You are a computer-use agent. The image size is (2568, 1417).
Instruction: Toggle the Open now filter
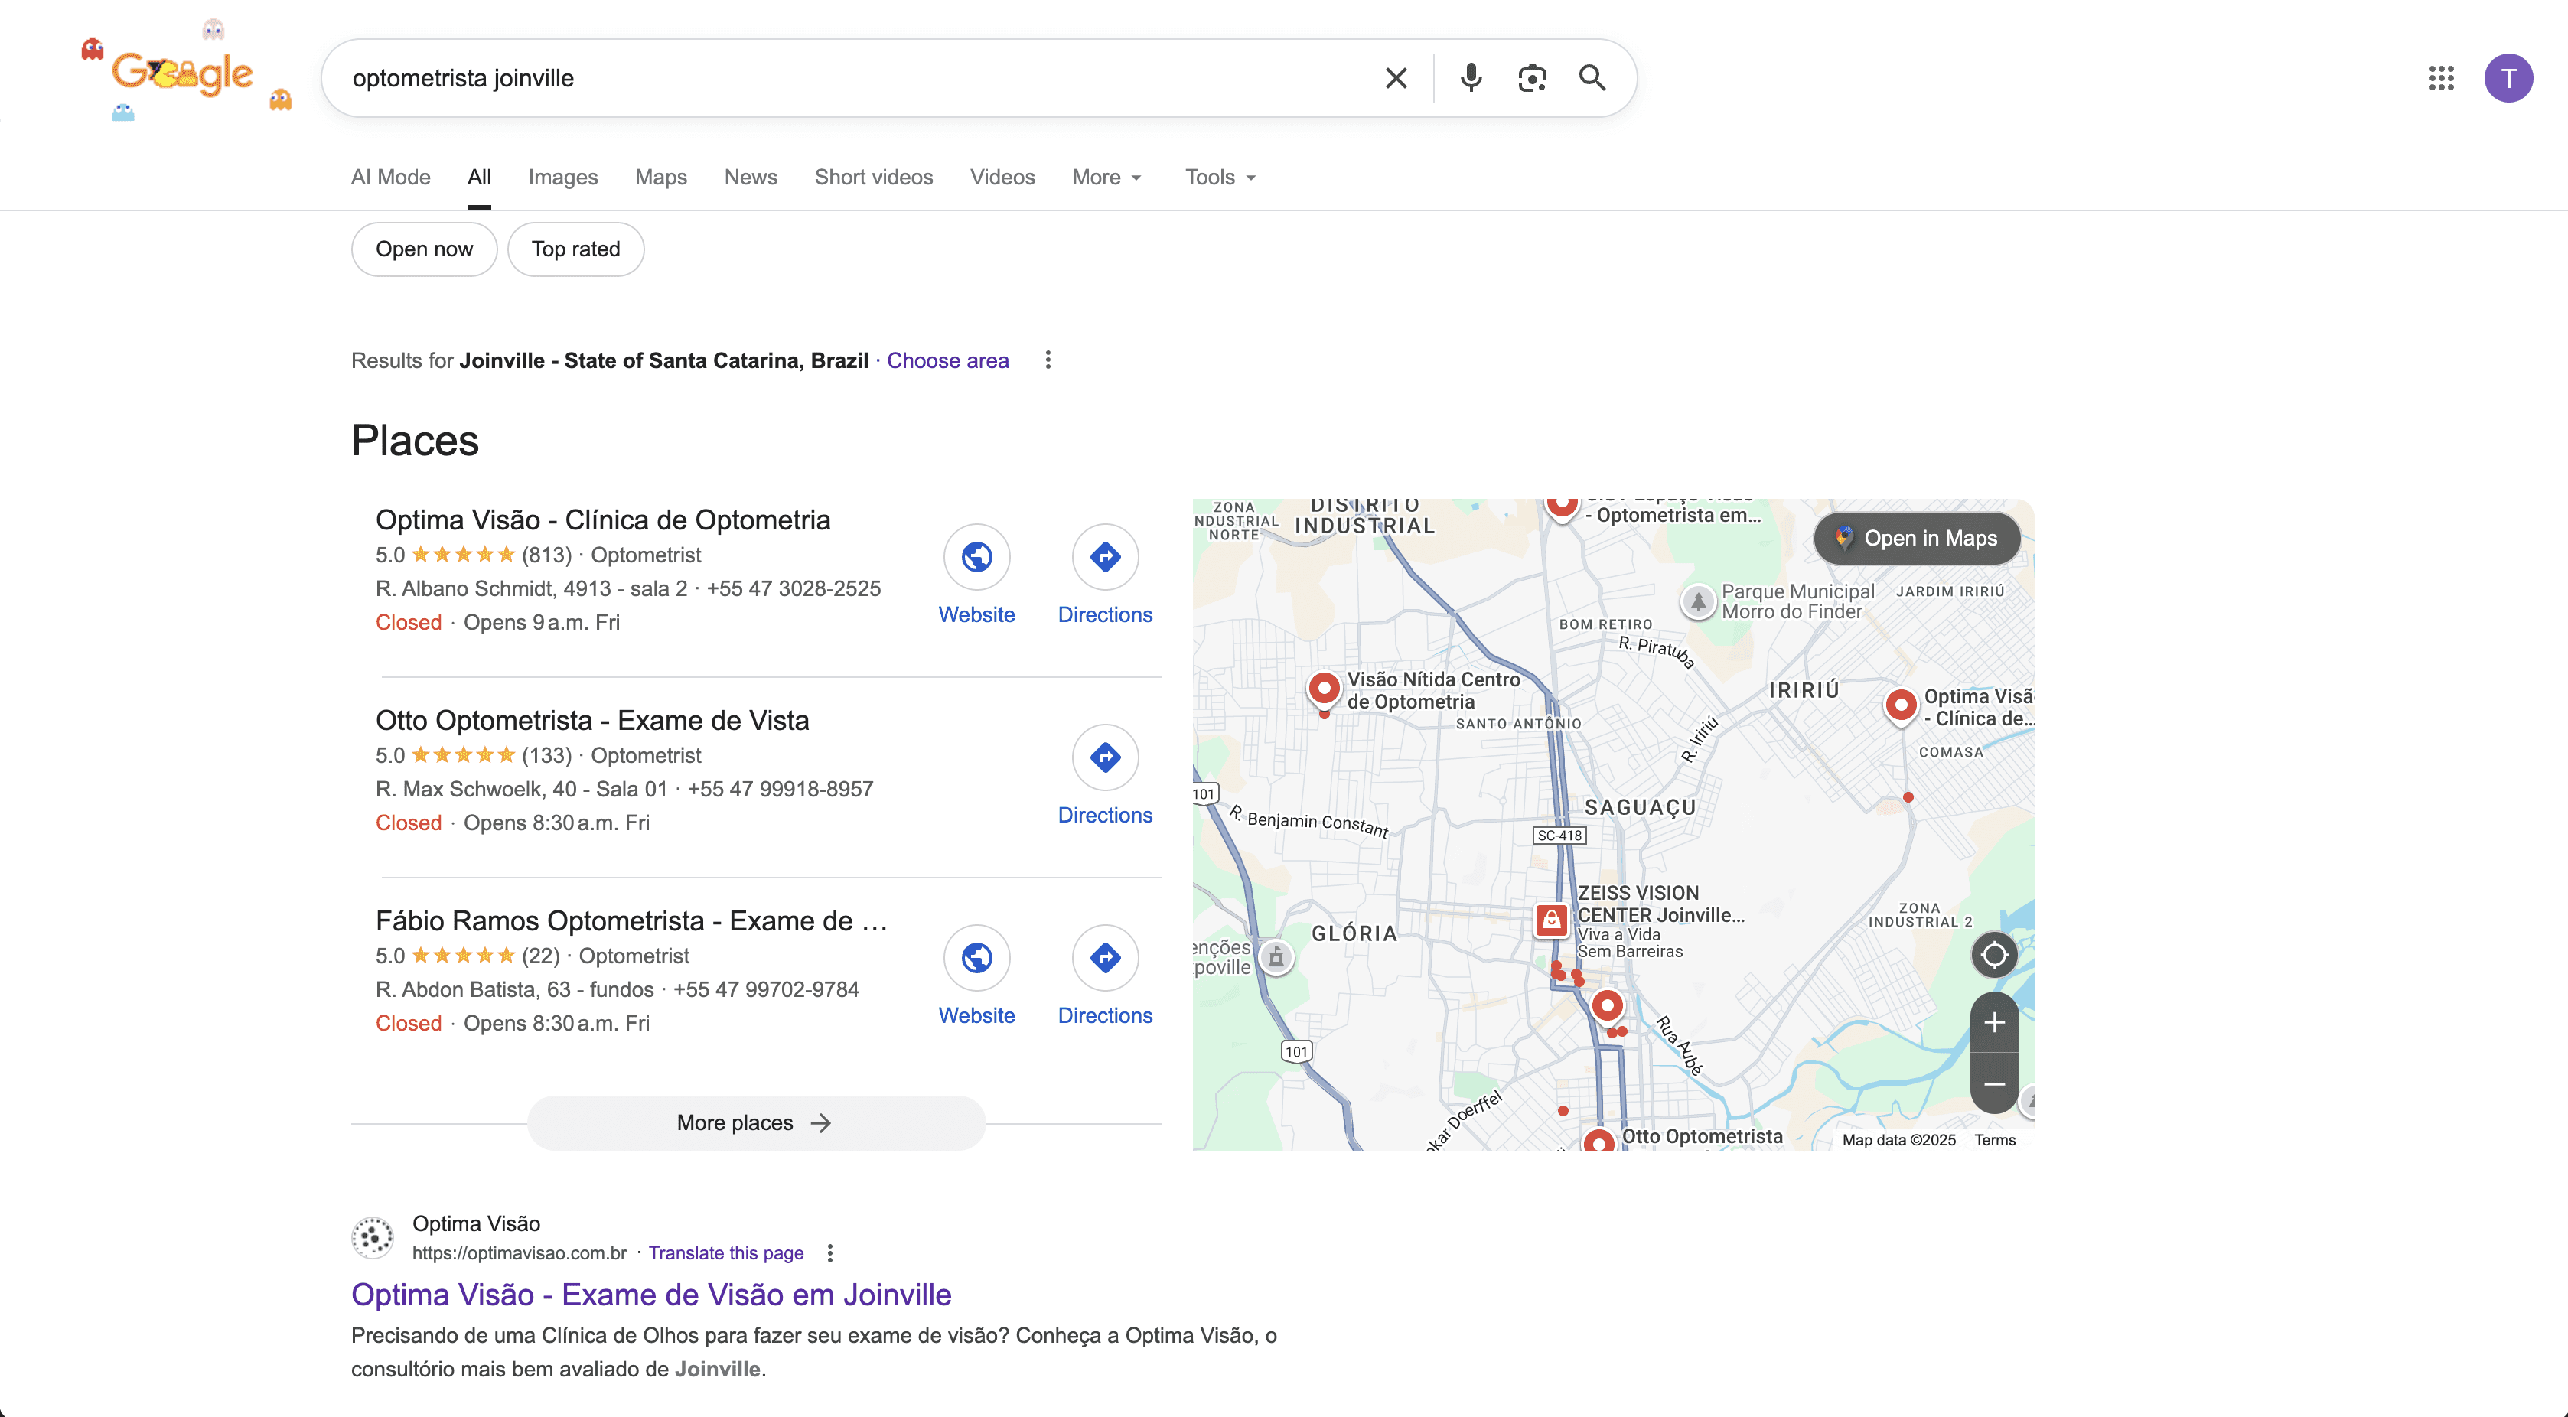(x=424, y=249)
